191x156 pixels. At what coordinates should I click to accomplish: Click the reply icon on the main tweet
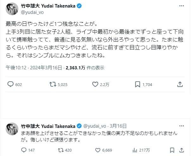(x=10, y=84)
